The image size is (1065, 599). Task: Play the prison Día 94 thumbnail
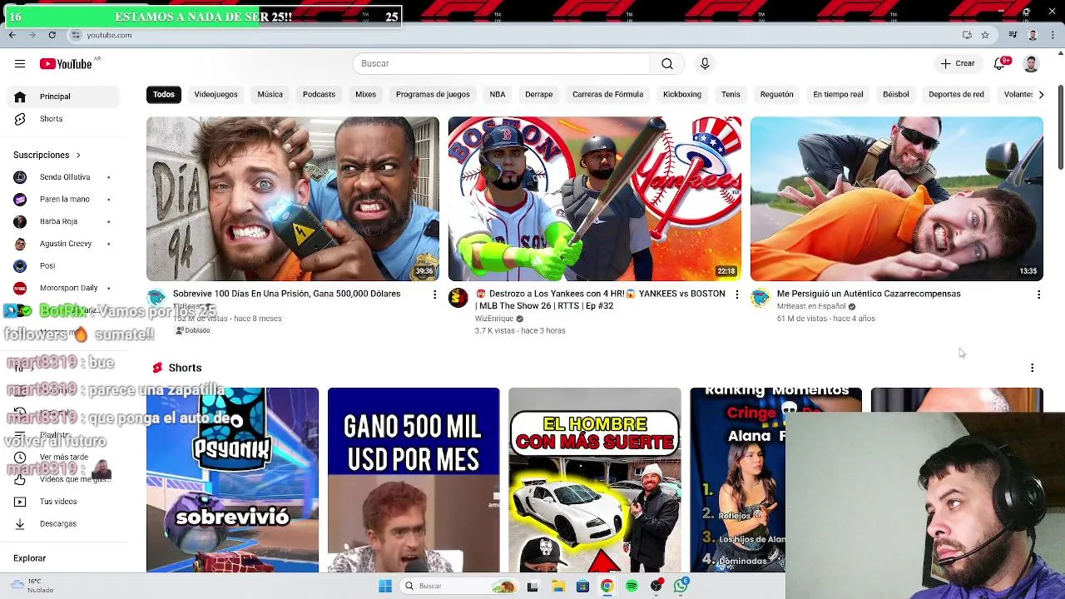pos(293,199)
